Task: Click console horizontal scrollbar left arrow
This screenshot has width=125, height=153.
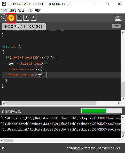Action: click(x=2, y=141)
